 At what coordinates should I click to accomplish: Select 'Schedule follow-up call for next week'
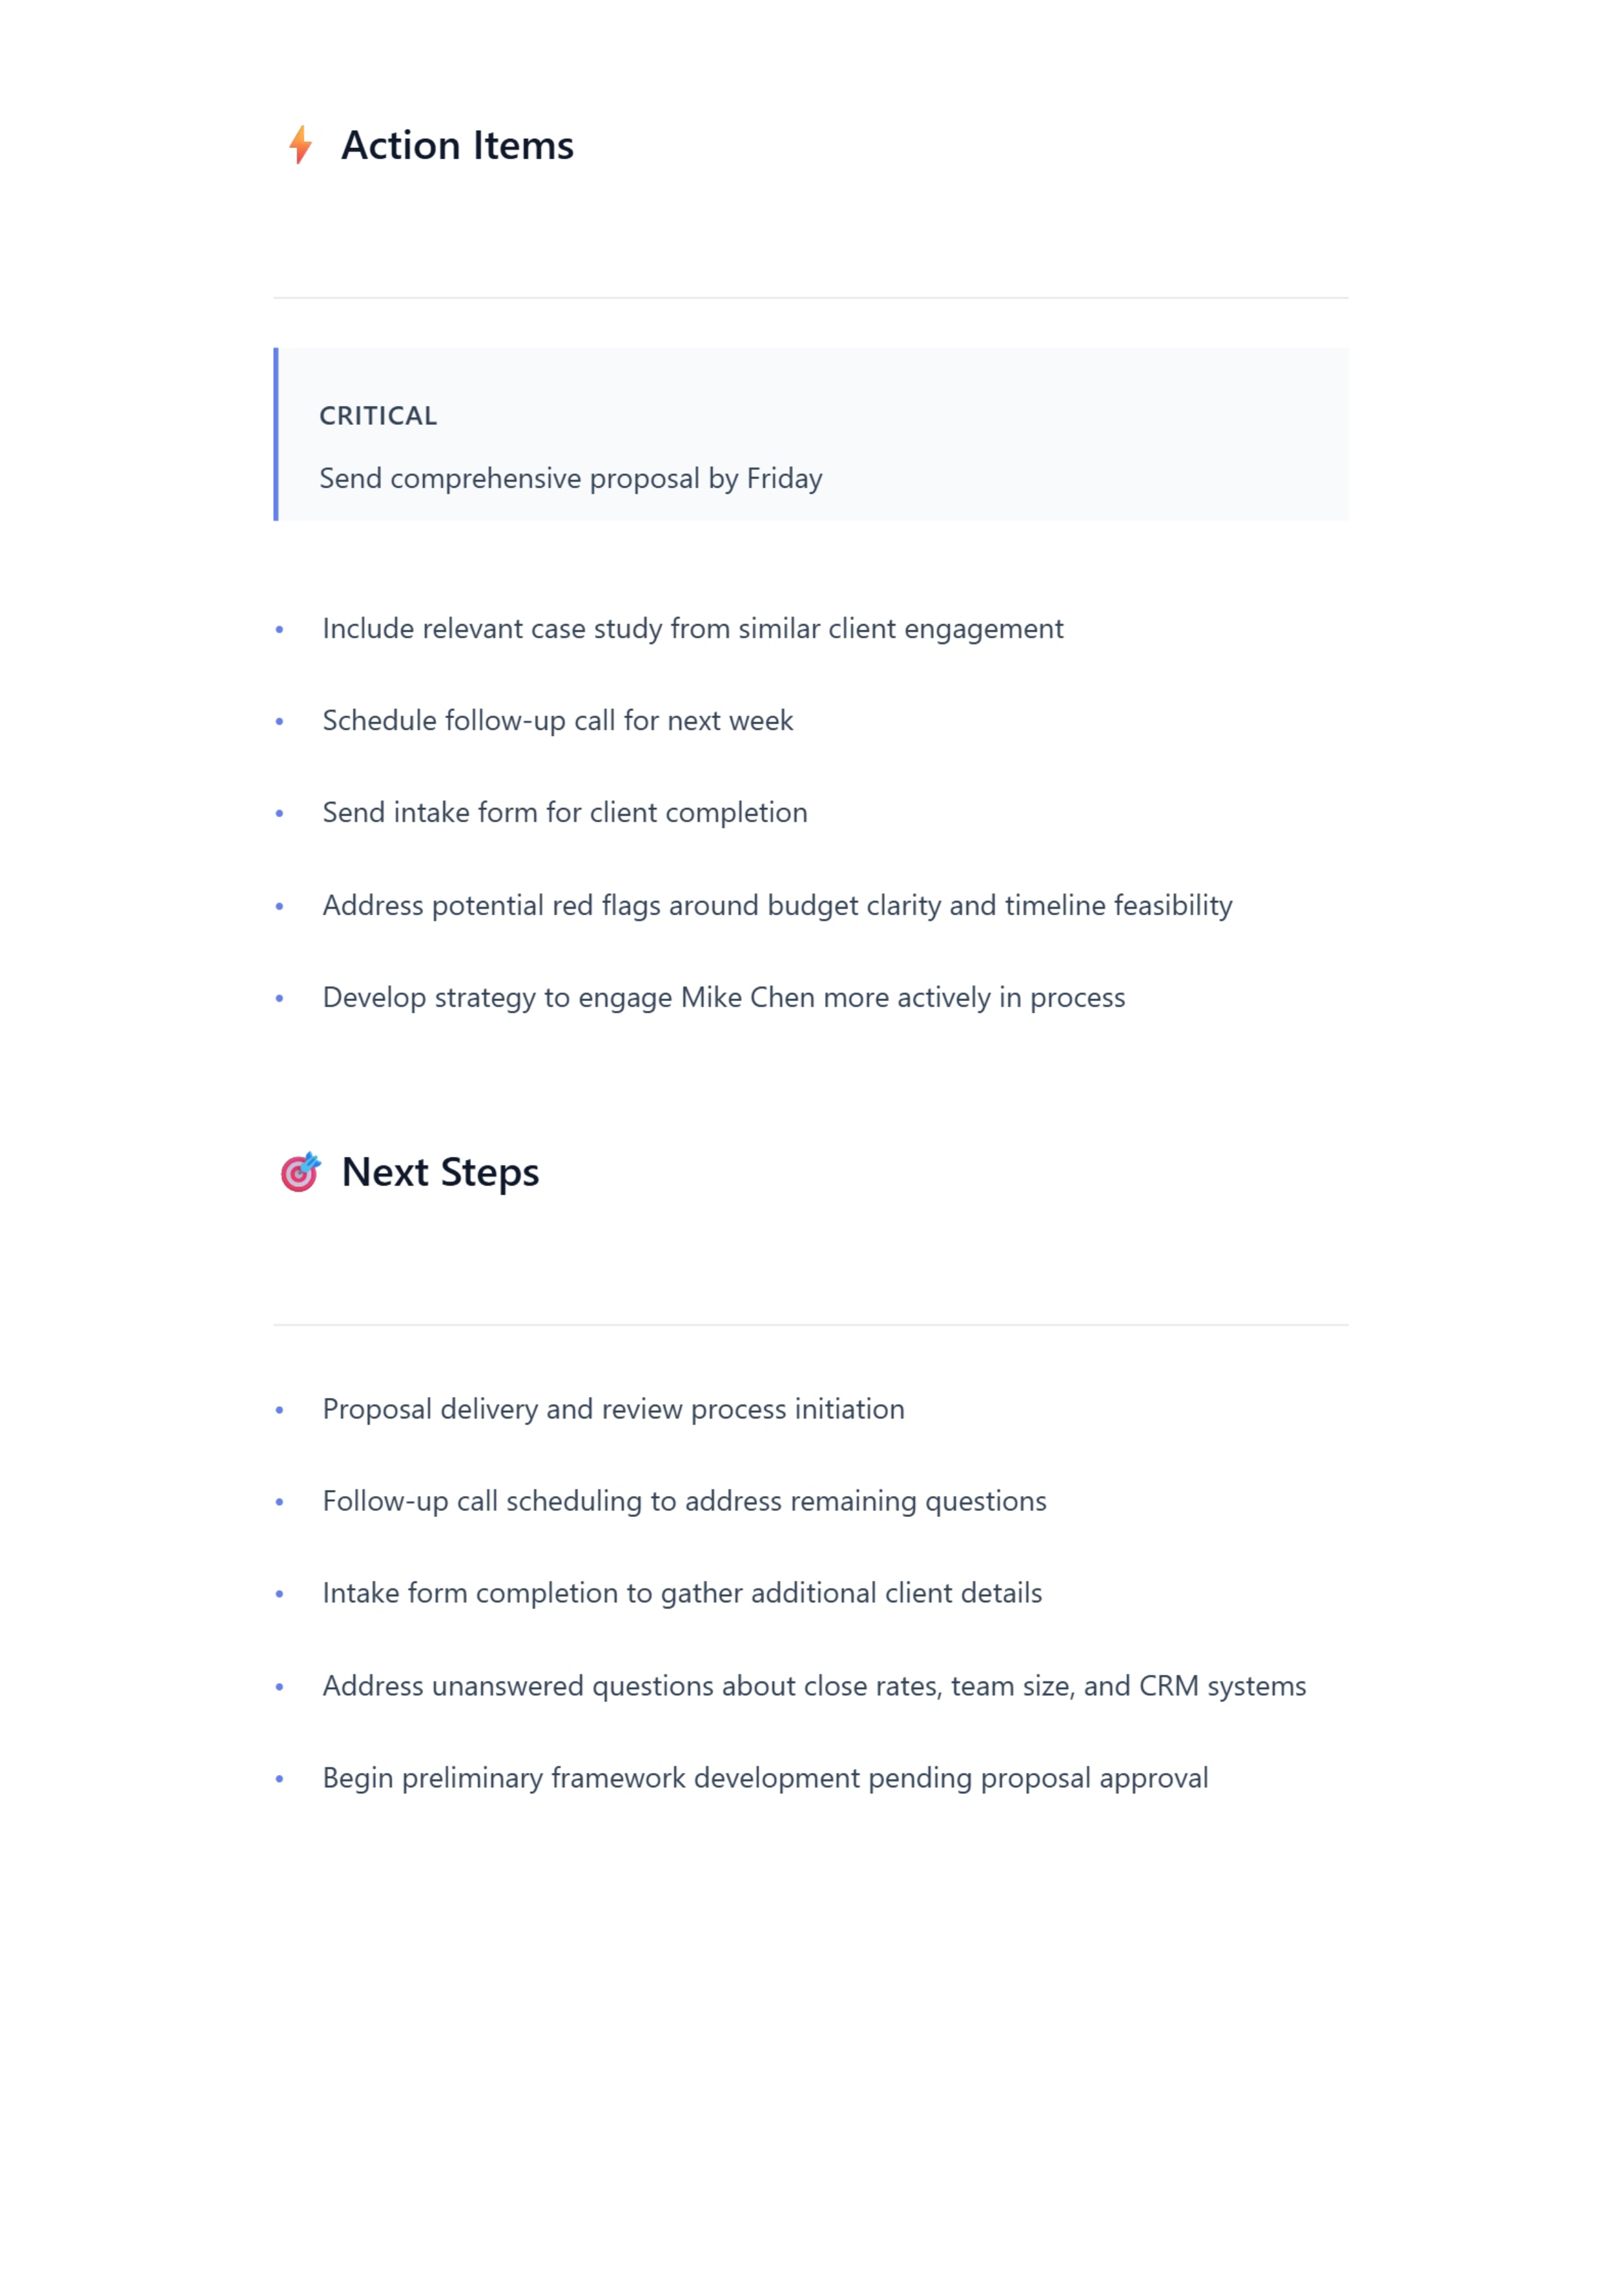coord(557,721)
